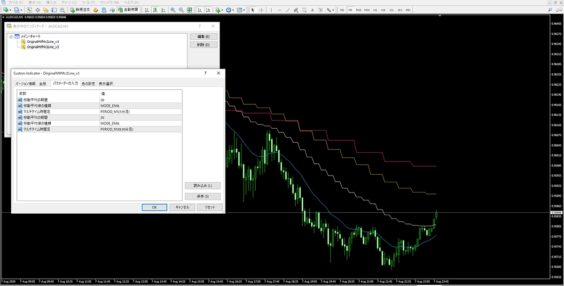Switch chart to H1 timeframe
Image resolution: width=564 pixels, height=286 pixels.
pyautogui.click(x=375, y=10)
